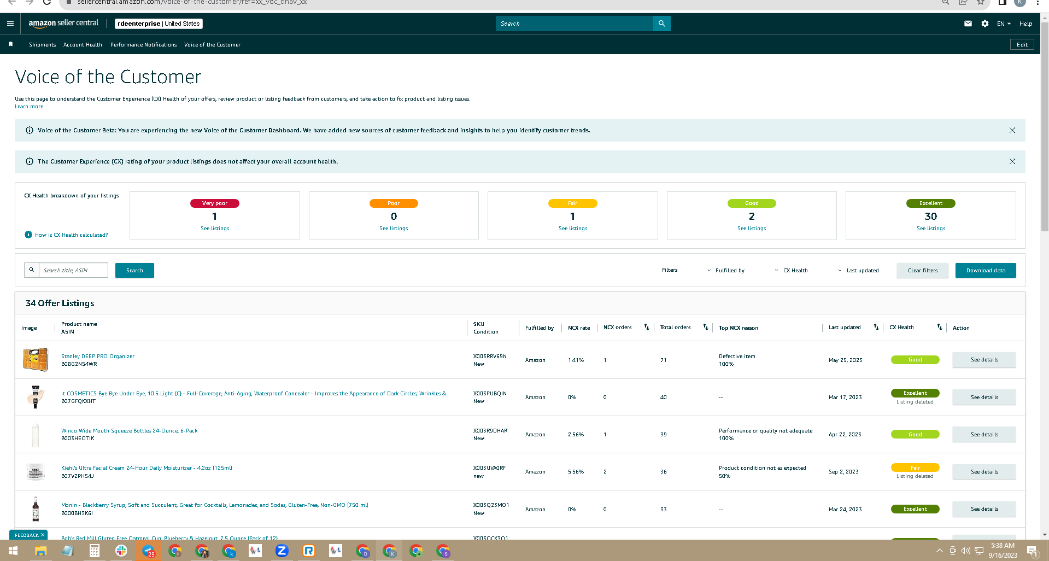This screenshot has width=1049, height=561.
Task: Open the EN language dropdown
Action: click(x=1003, y=24)
